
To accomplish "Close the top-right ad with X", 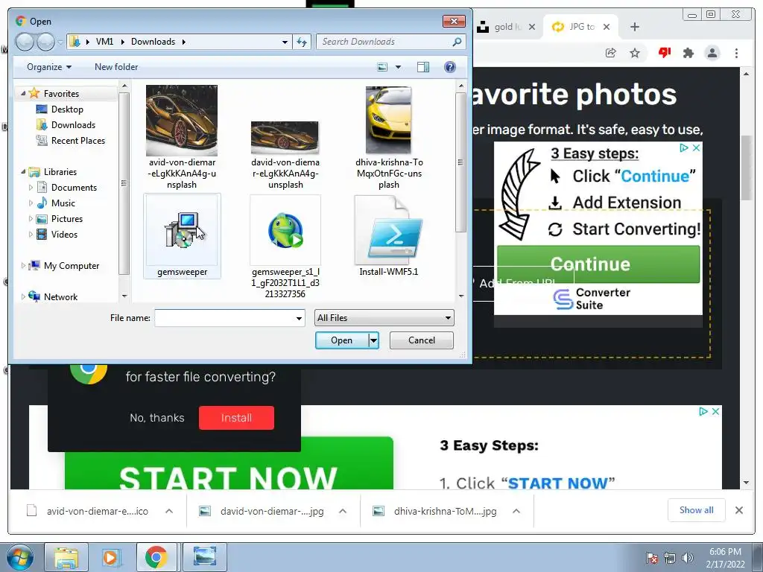I will point(697,148).
